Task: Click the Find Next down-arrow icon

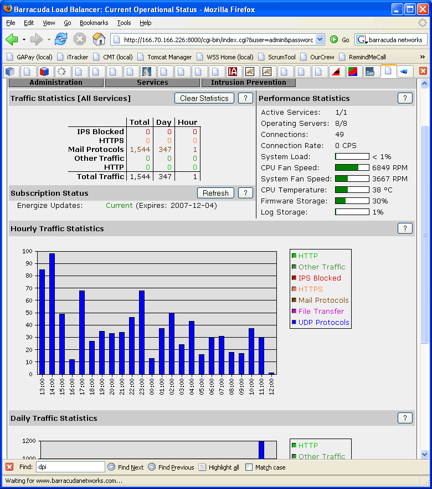Action: point(111,467)
